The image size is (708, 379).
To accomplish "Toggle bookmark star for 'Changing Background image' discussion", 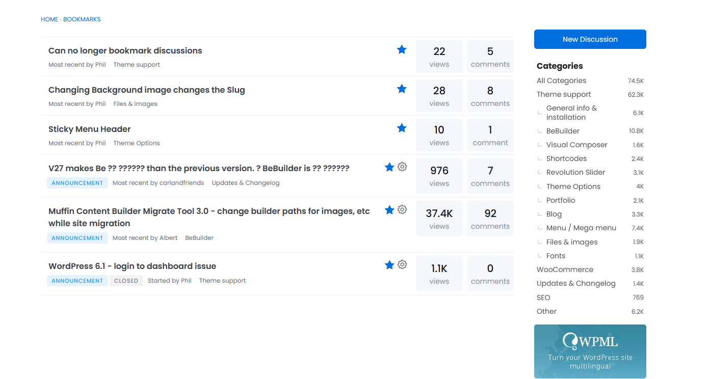I will pos(402,89).
